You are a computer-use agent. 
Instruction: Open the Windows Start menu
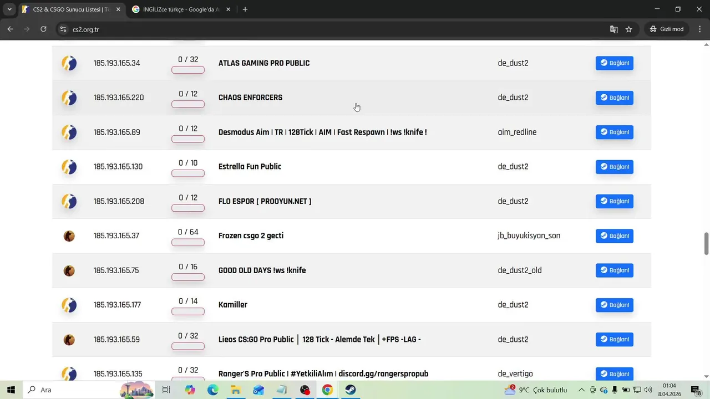11,390
